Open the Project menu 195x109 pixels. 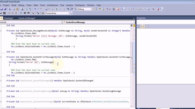(x=6, y=5)
